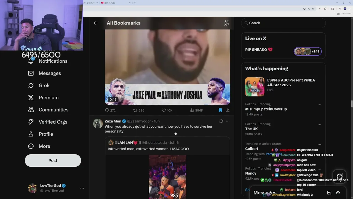Open the Colbert trending topic
Image resolution: width=353 pixels, height=199 pixels.
252,149
